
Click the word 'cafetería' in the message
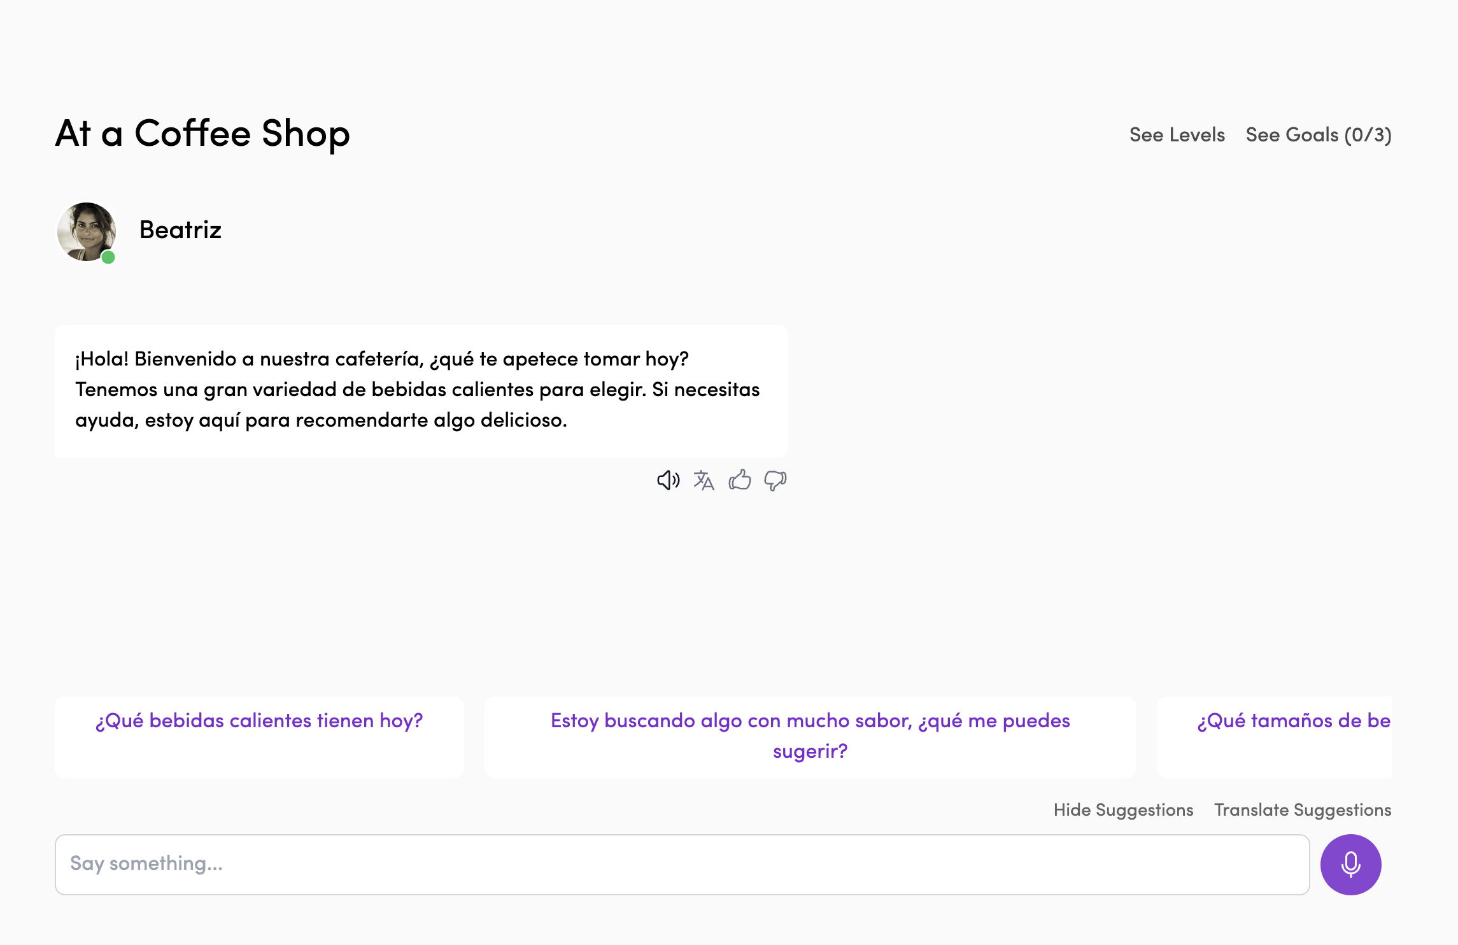tap(379, 359)
